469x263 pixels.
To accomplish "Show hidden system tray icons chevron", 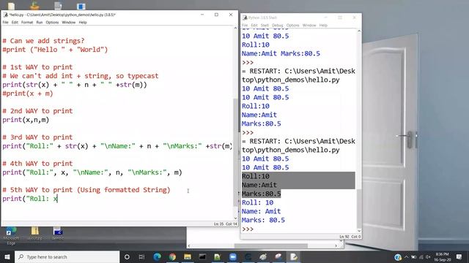I will coord(406,256).
